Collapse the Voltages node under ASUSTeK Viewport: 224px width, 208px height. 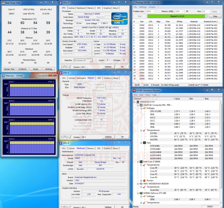141,108
